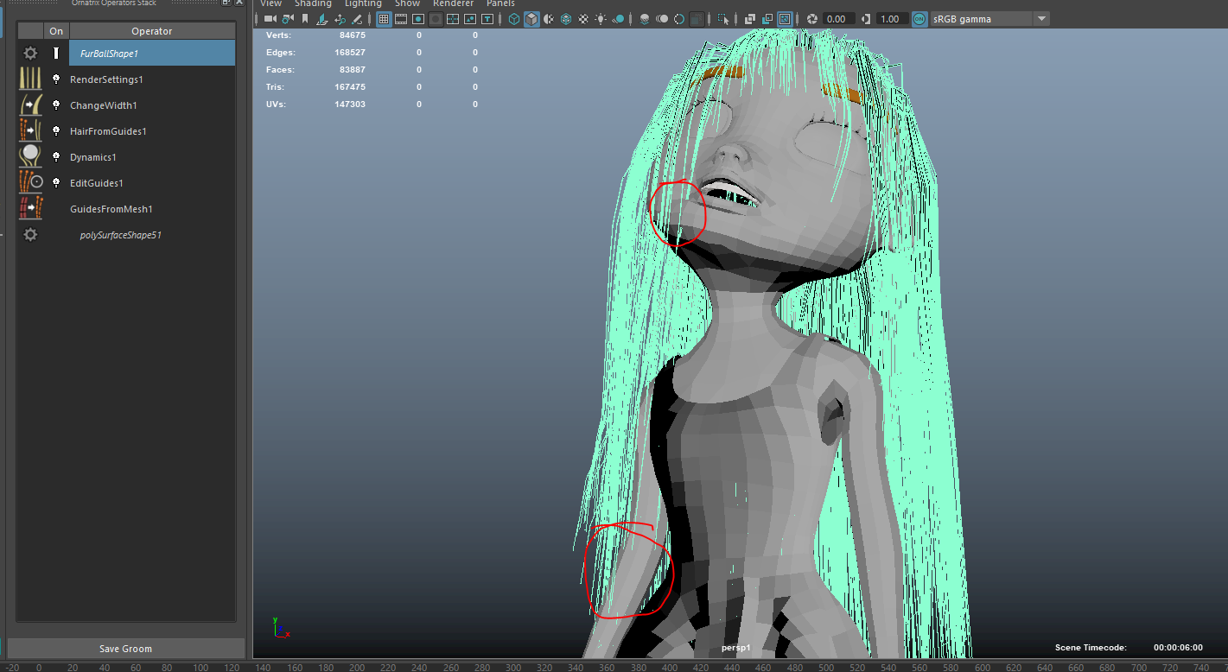Open the Lighting menu

click(x=363, y=3)
